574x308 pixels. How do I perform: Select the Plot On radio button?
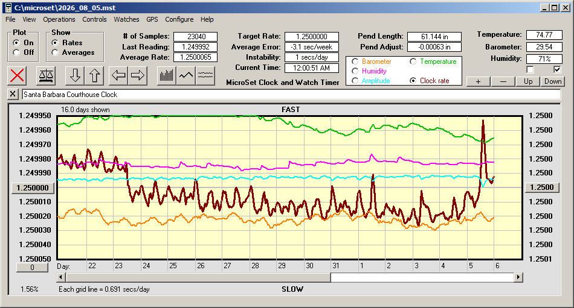point(16,43)
